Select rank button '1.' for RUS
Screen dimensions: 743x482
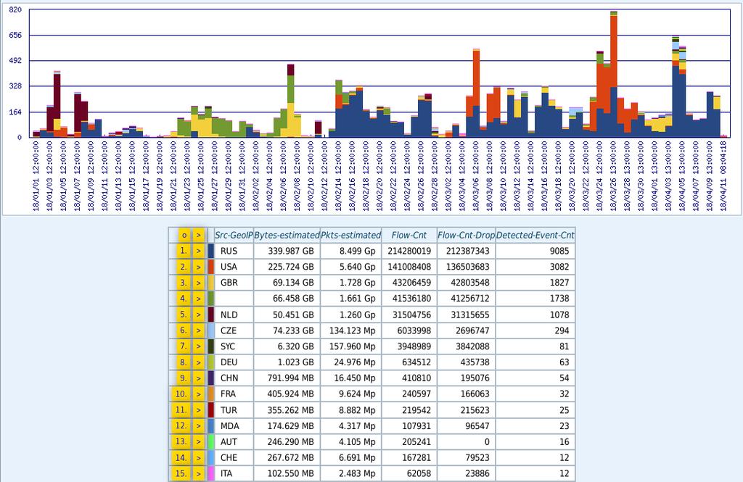pos(184,251)
